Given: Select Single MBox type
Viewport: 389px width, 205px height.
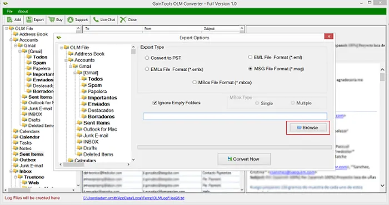Looking at the screenshot, I should (x=257, y=103).
